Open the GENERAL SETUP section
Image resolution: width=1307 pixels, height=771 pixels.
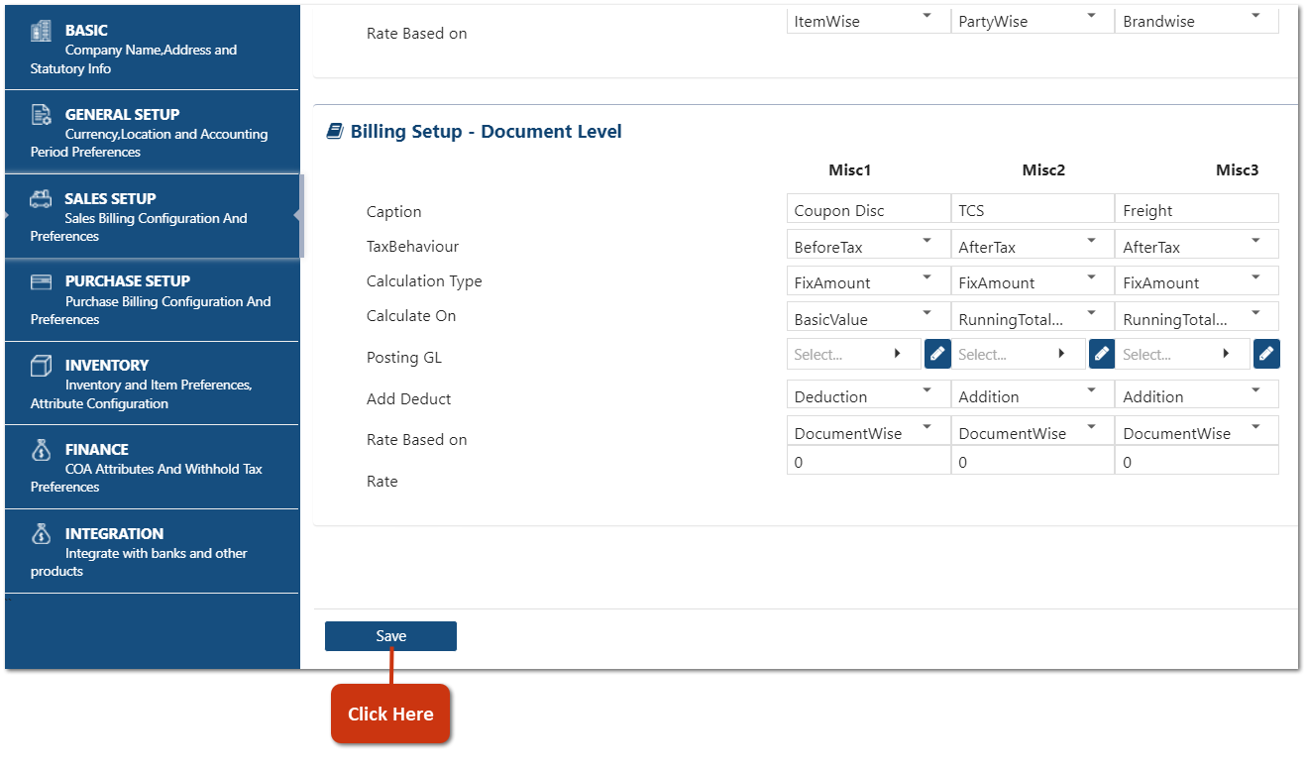click(152, 132)
